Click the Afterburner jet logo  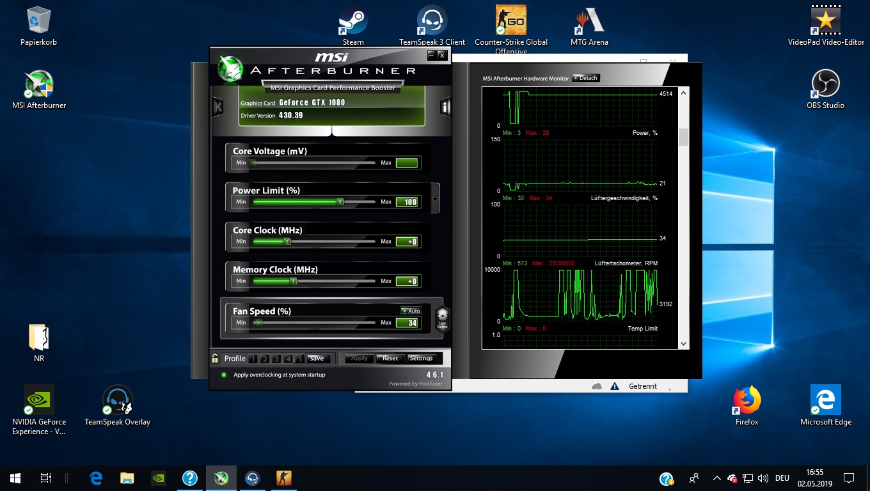coord(230,69)
